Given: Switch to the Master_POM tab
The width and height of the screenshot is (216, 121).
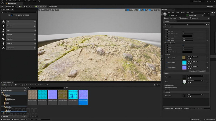Looking at the screenshot, I should [174, 15].
